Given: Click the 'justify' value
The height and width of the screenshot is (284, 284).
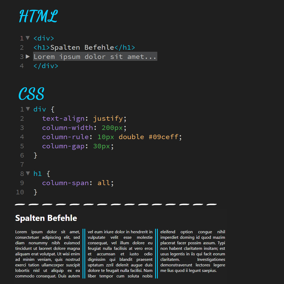Looking at the screenshot, I should click(108, 118).
